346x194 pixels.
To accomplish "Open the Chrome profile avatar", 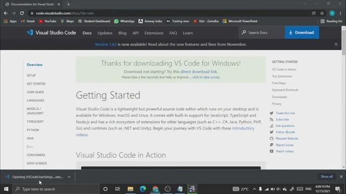I will point(332,13).
